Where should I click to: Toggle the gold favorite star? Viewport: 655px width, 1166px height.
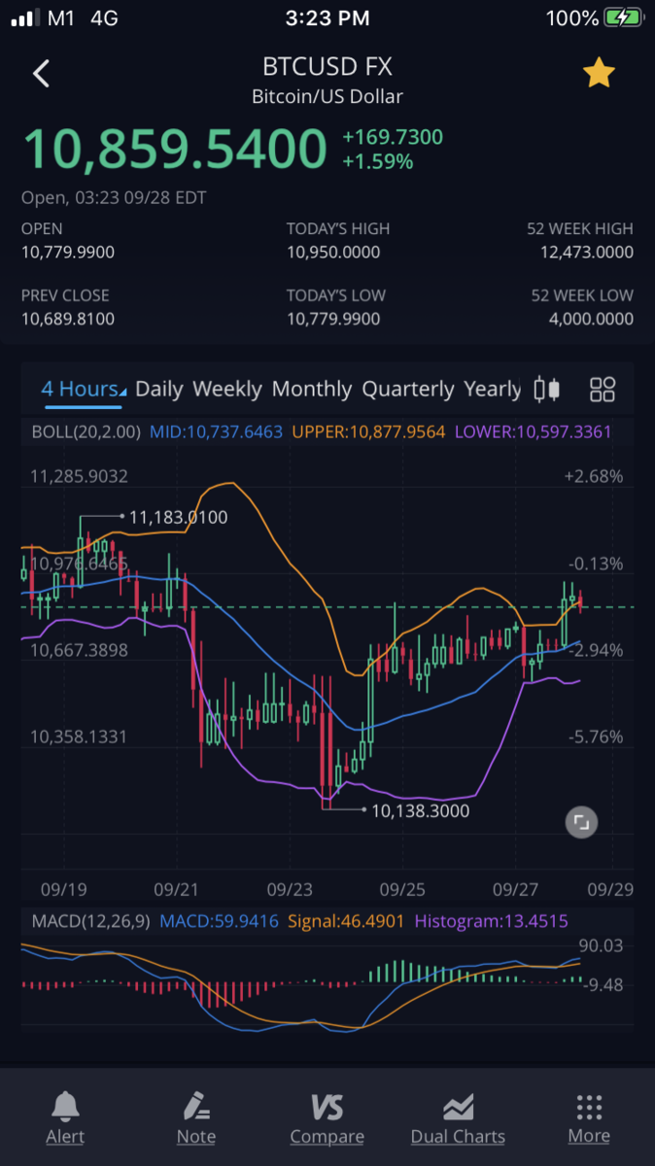click(599, 73)
